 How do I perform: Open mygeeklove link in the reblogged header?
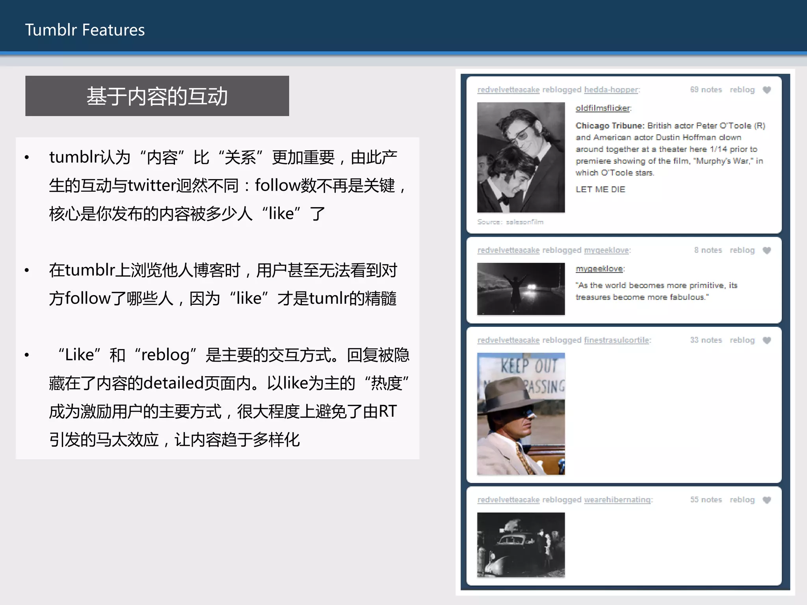(x=606, y=250)
